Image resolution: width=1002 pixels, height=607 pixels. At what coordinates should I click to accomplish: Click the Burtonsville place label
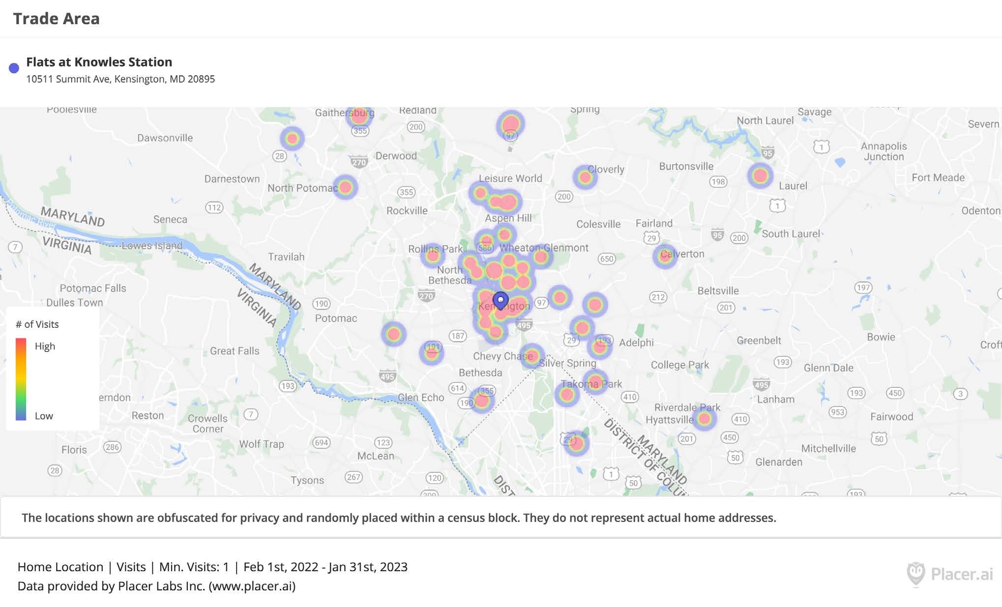pyautogui.click(x=686, y=166)
